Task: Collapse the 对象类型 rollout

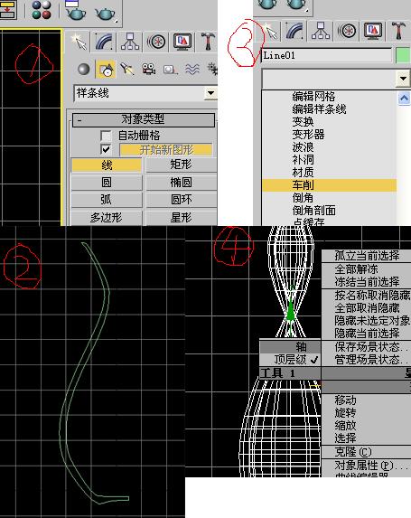Action: pyautogui.click(x=144, y=119)
